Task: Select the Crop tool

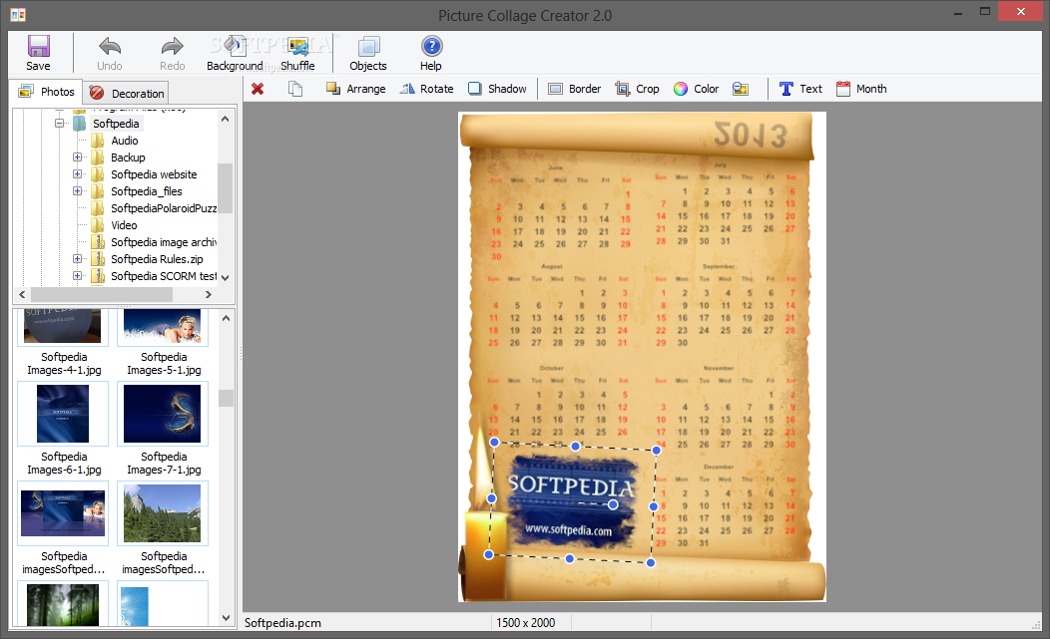Action: pos(637,89)
